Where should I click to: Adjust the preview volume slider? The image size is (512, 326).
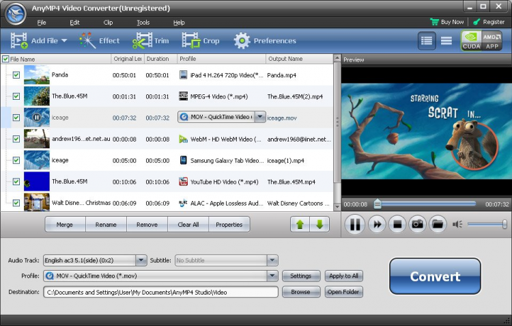487,224
